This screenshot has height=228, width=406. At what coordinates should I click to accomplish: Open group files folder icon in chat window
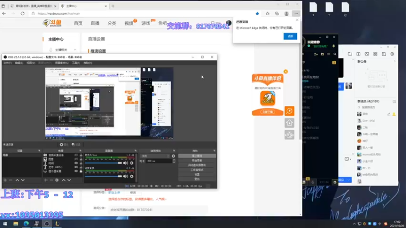tap(350, 54)
